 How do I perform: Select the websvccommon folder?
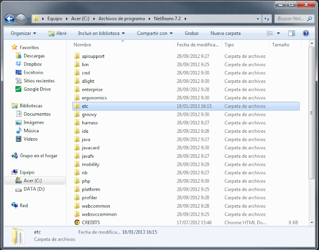[99, 215]
